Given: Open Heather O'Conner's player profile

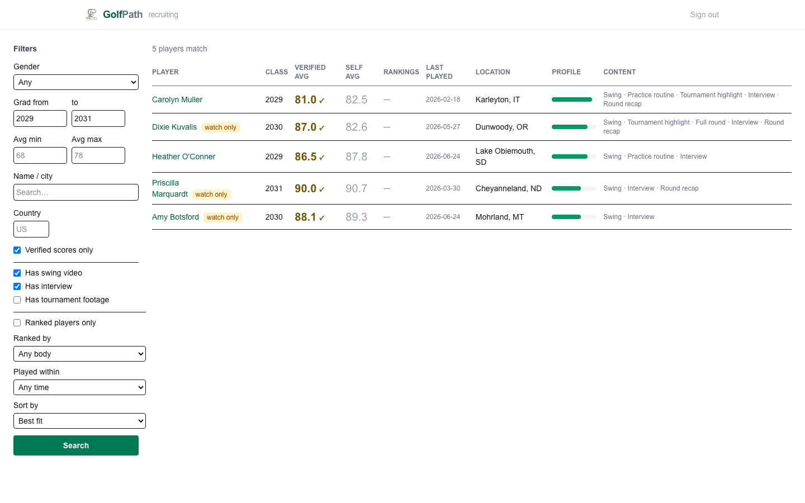Looking at the screenshot, I should [183, 156].
